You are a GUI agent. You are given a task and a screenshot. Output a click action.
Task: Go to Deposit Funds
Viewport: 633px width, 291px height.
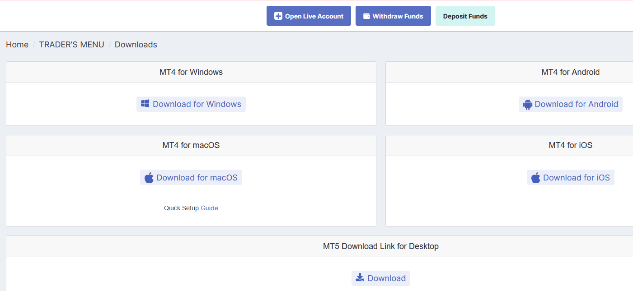click(x=465, y=16)
